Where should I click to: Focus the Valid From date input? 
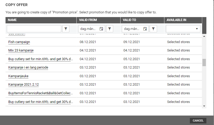click(88, 29)
